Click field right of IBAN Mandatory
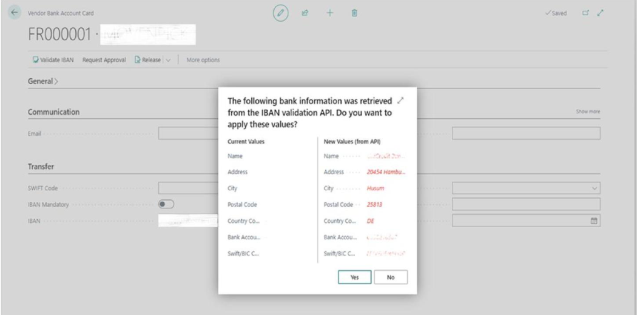 (x=526, y=204)
